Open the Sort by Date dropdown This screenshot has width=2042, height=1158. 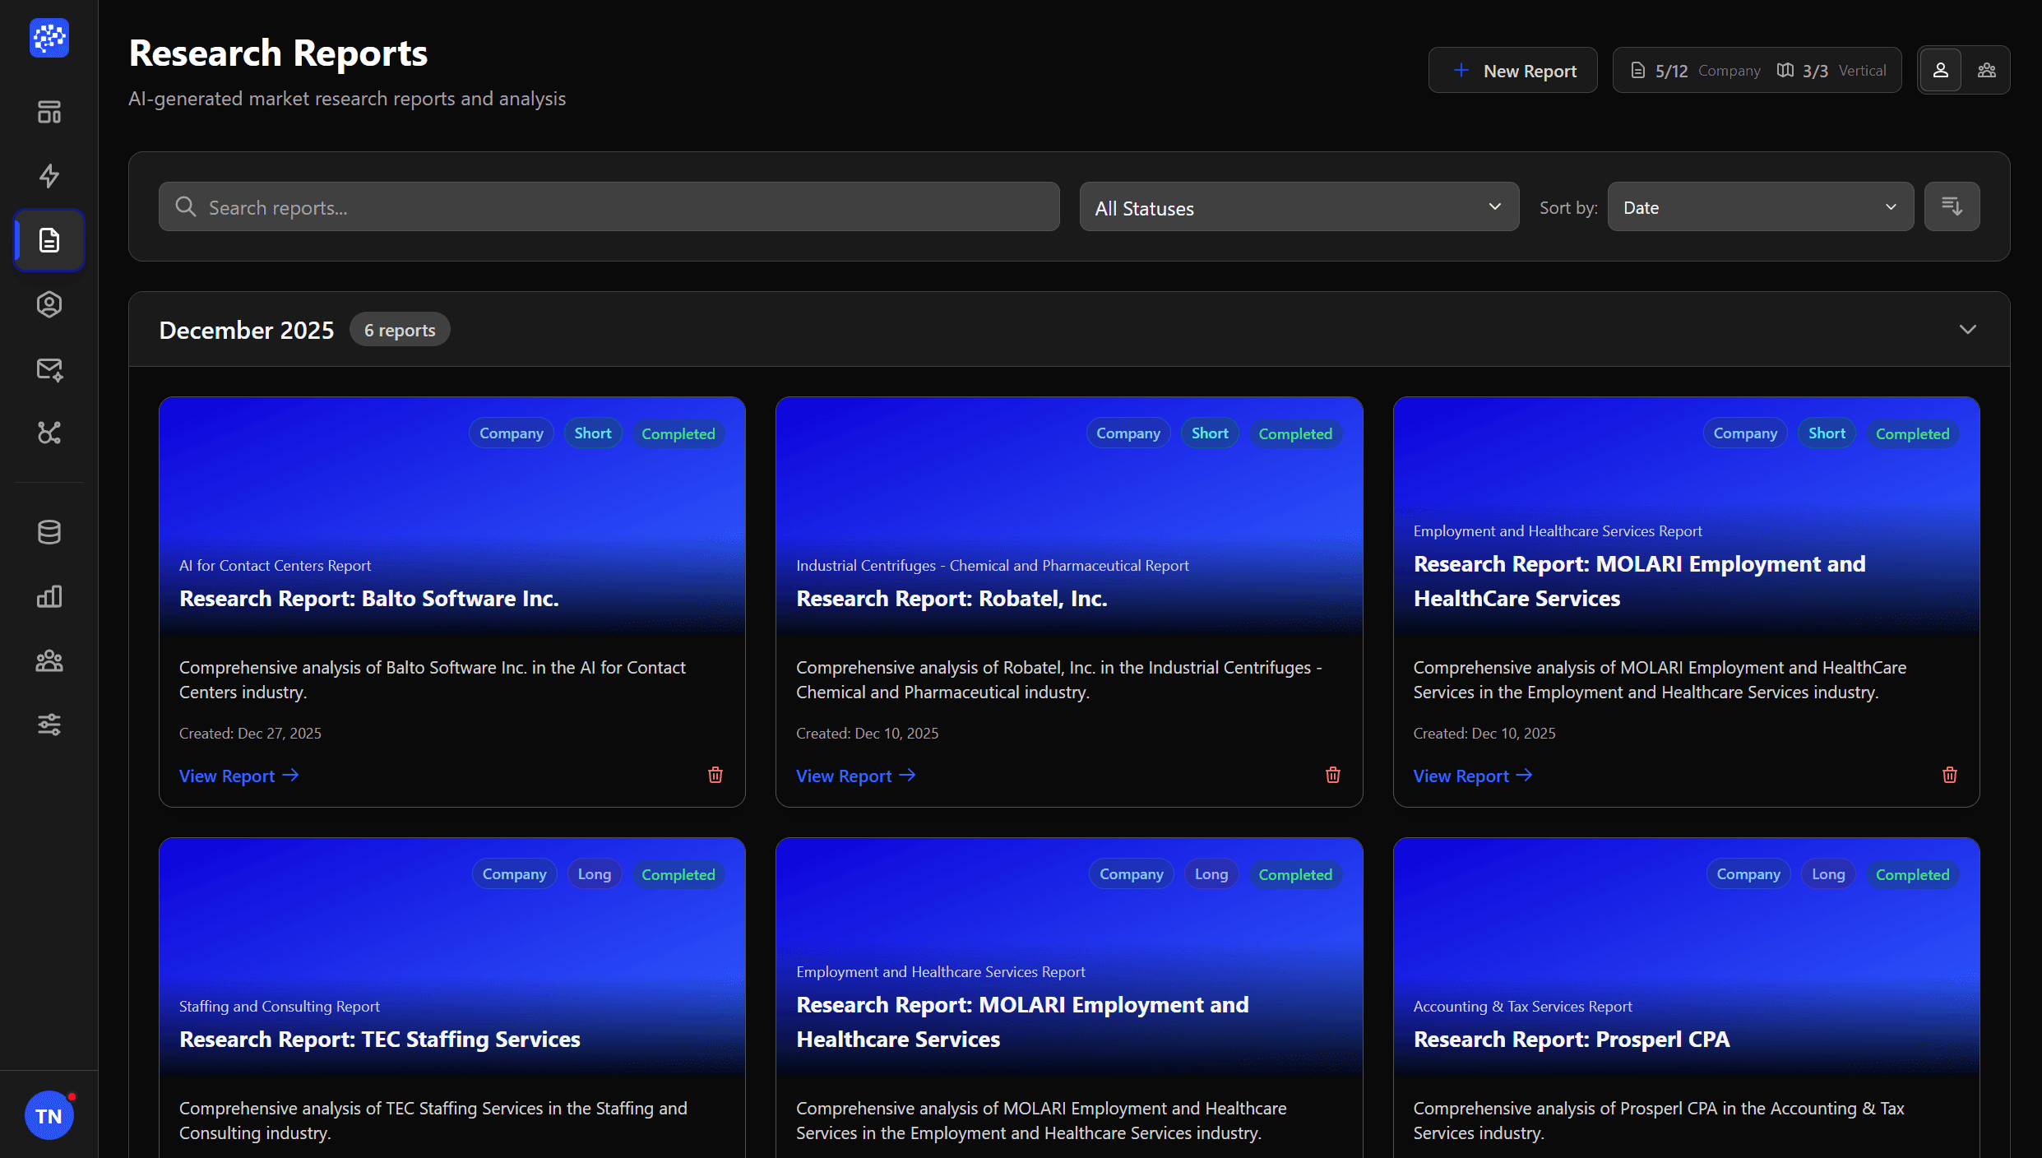1761,207
